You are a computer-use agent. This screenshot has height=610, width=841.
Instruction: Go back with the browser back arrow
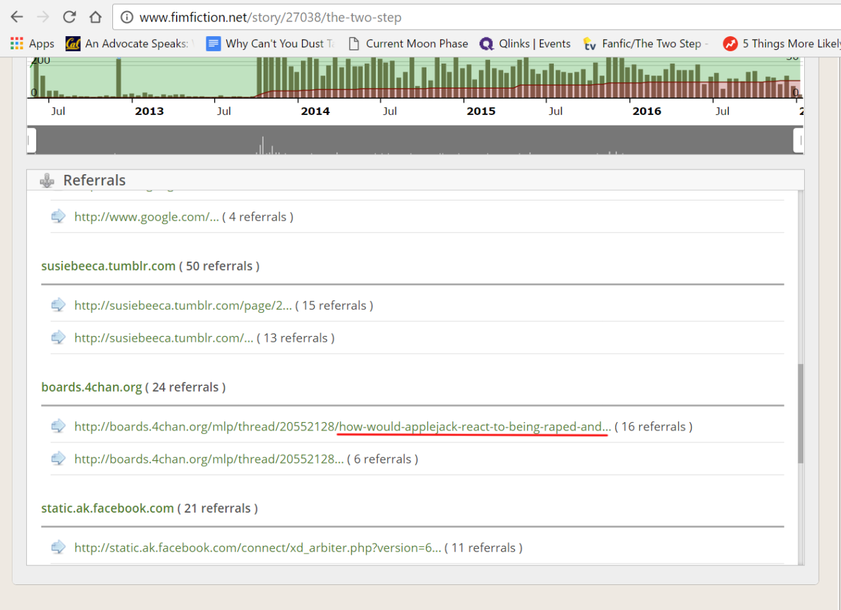coord(17,17)
